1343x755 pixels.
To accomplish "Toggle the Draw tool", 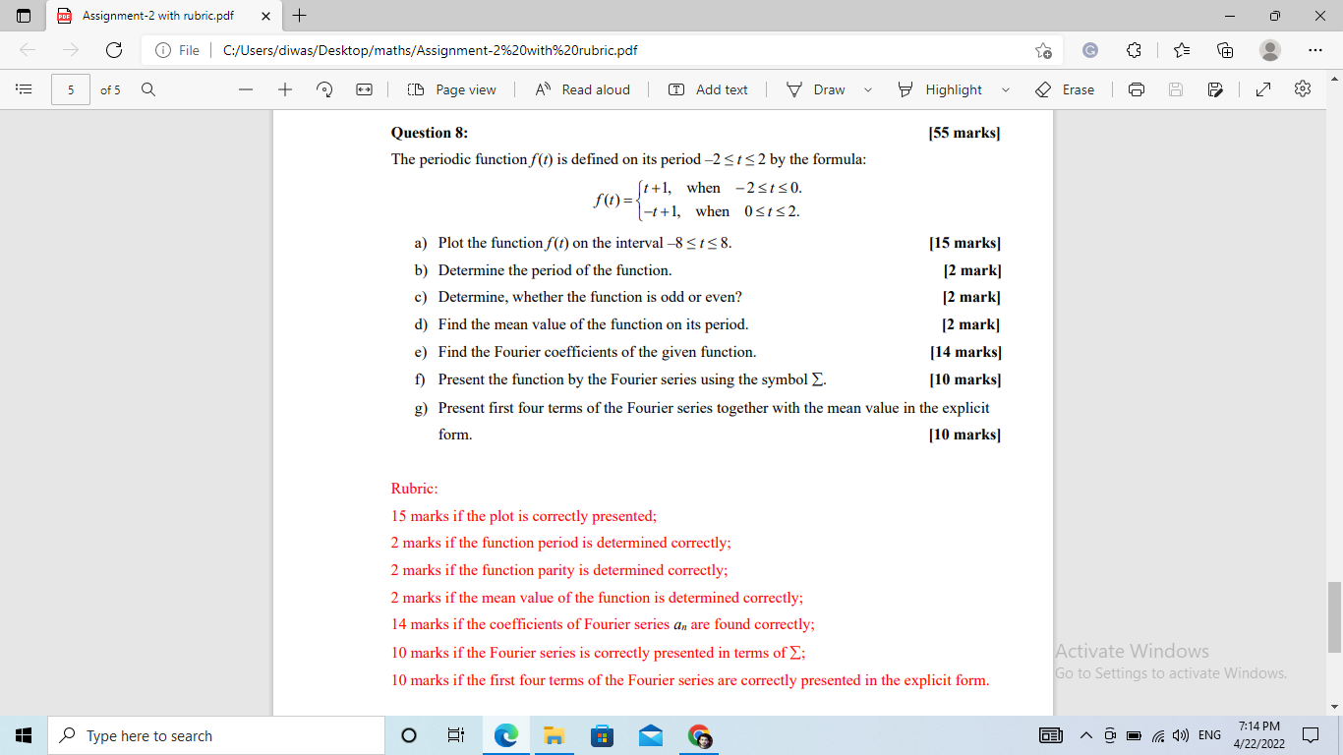I will [816, 89].
